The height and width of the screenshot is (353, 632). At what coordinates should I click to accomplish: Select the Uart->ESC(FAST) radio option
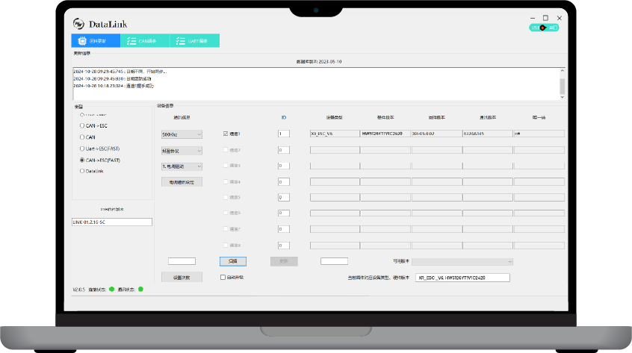(x=82, y=149)
